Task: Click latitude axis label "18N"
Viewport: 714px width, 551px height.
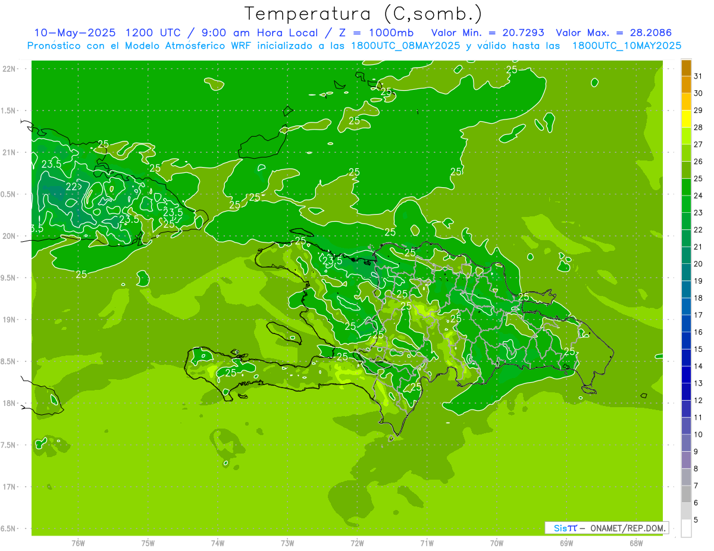Action: click(x=8, y=403)
